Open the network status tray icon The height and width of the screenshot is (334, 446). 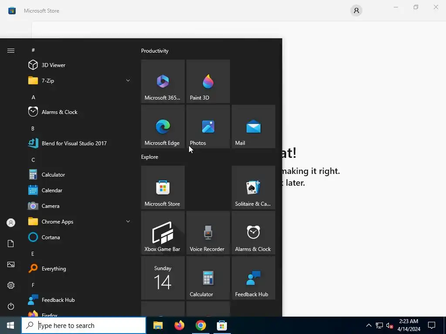pos(379,325)
